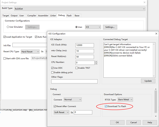Viewport: 159px width, 127px height.
Task: Click scroll up arrow in target info box
Action: (154, 44)
